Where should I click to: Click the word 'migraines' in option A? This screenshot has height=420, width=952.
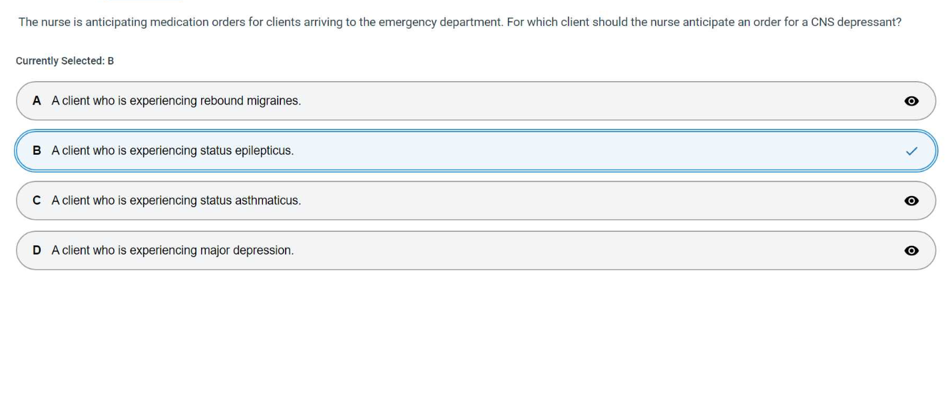point(274,101)
